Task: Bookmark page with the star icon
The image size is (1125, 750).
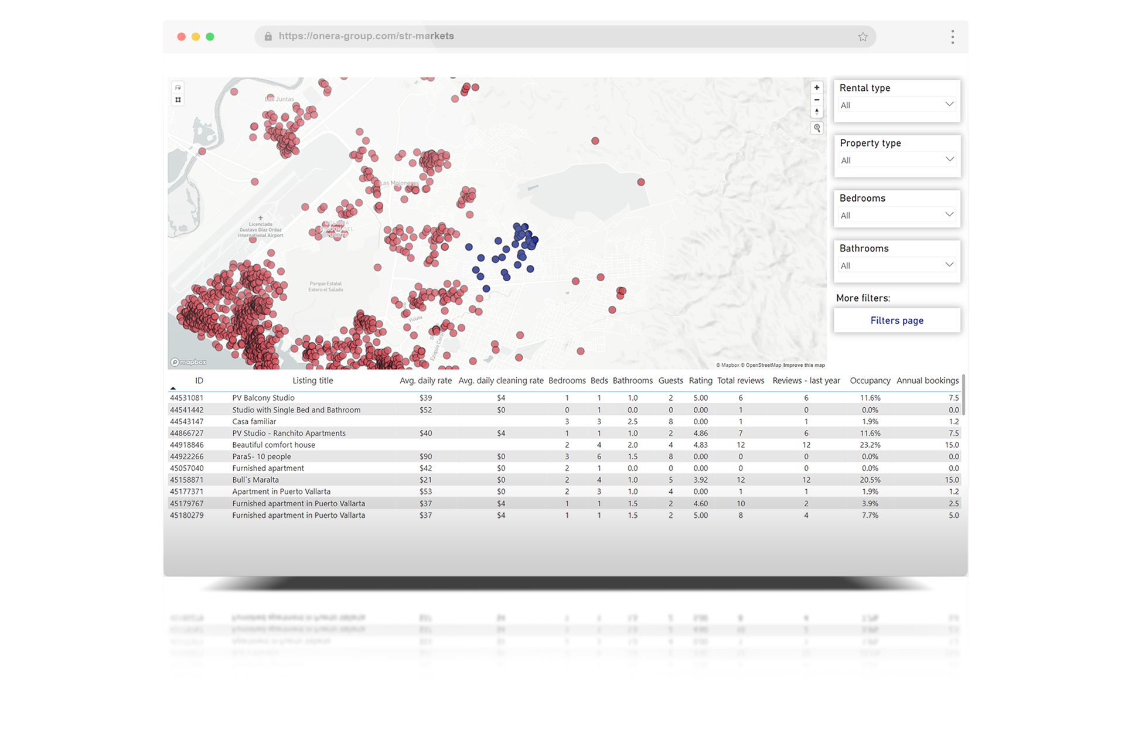Action: [862, 37]
